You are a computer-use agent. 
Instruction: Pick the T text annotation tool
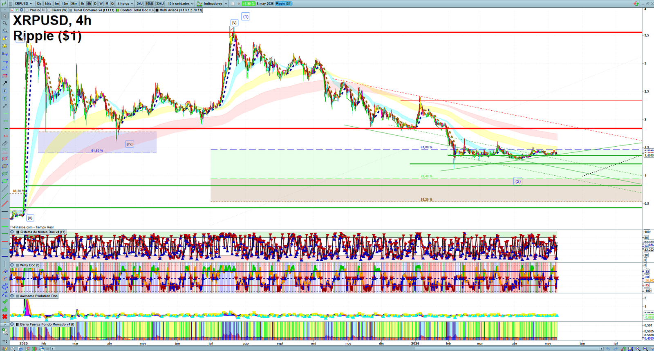[5, 91]
